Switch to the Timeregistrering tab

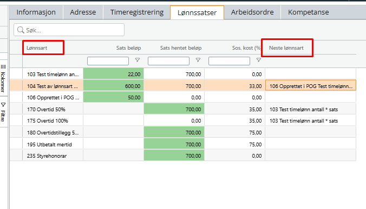tap(137, 12)
